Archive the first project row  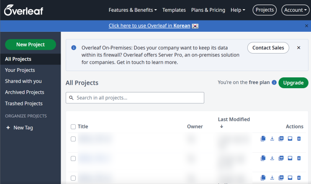290,139
